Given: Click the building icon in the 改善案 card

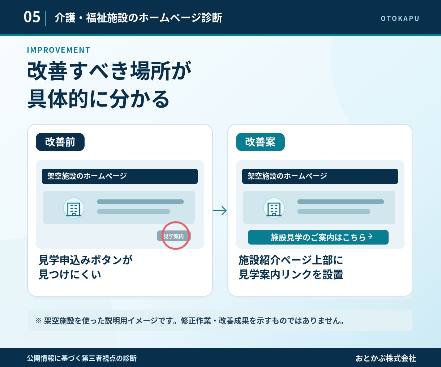Looking at the screenshot, I should click(x=274, y=208).
